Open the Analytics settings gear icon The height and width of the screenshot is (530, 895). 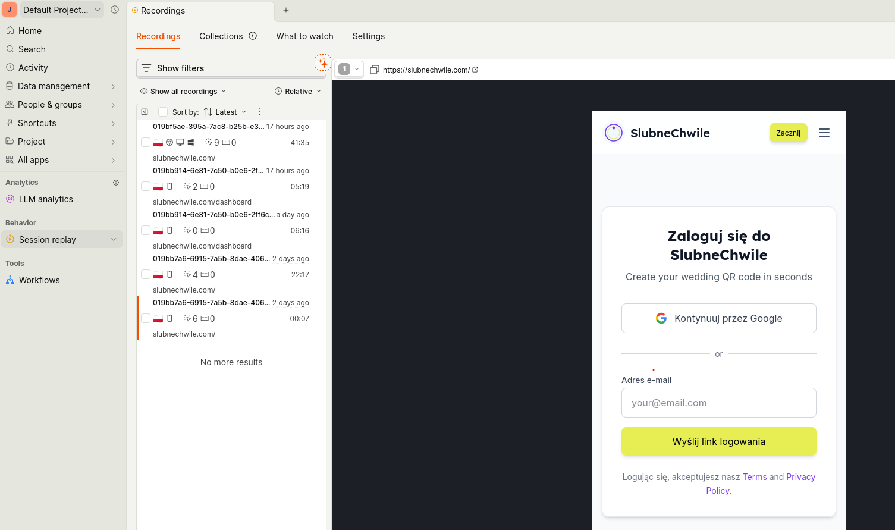click(116, 183)
